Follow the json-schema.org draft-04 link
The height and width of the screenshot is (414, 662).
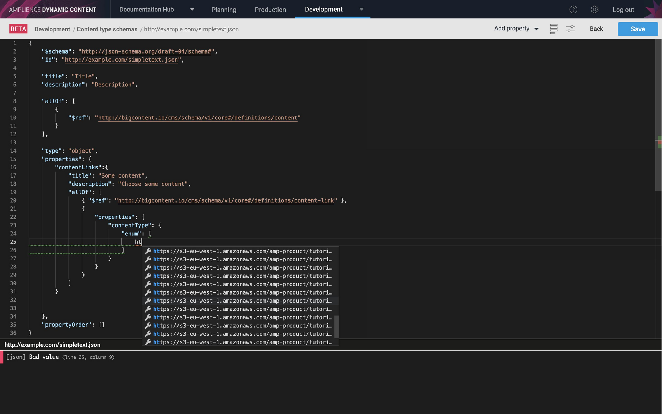(x=146, y=51)
